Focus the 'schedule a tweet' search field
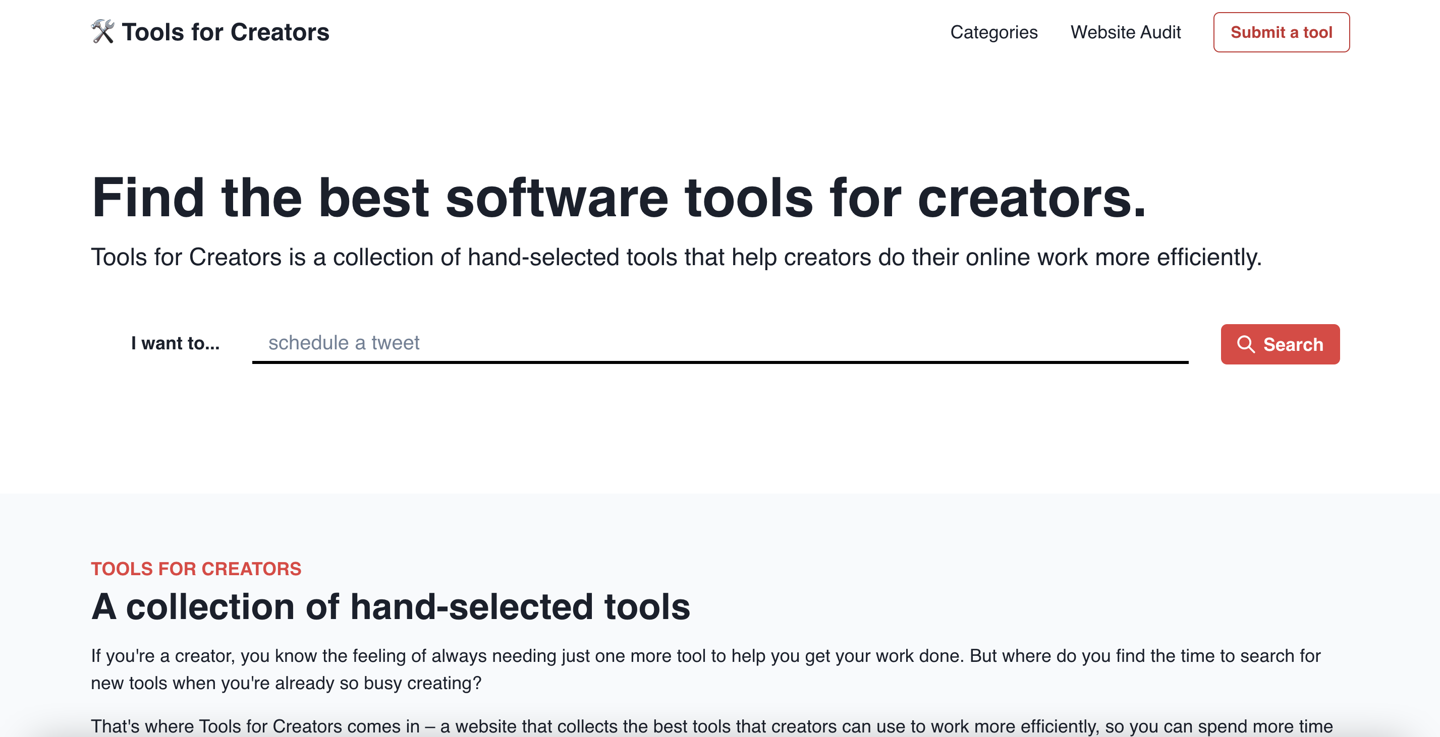The height and width of the screenshot is (737, 1440). (719, 343)
